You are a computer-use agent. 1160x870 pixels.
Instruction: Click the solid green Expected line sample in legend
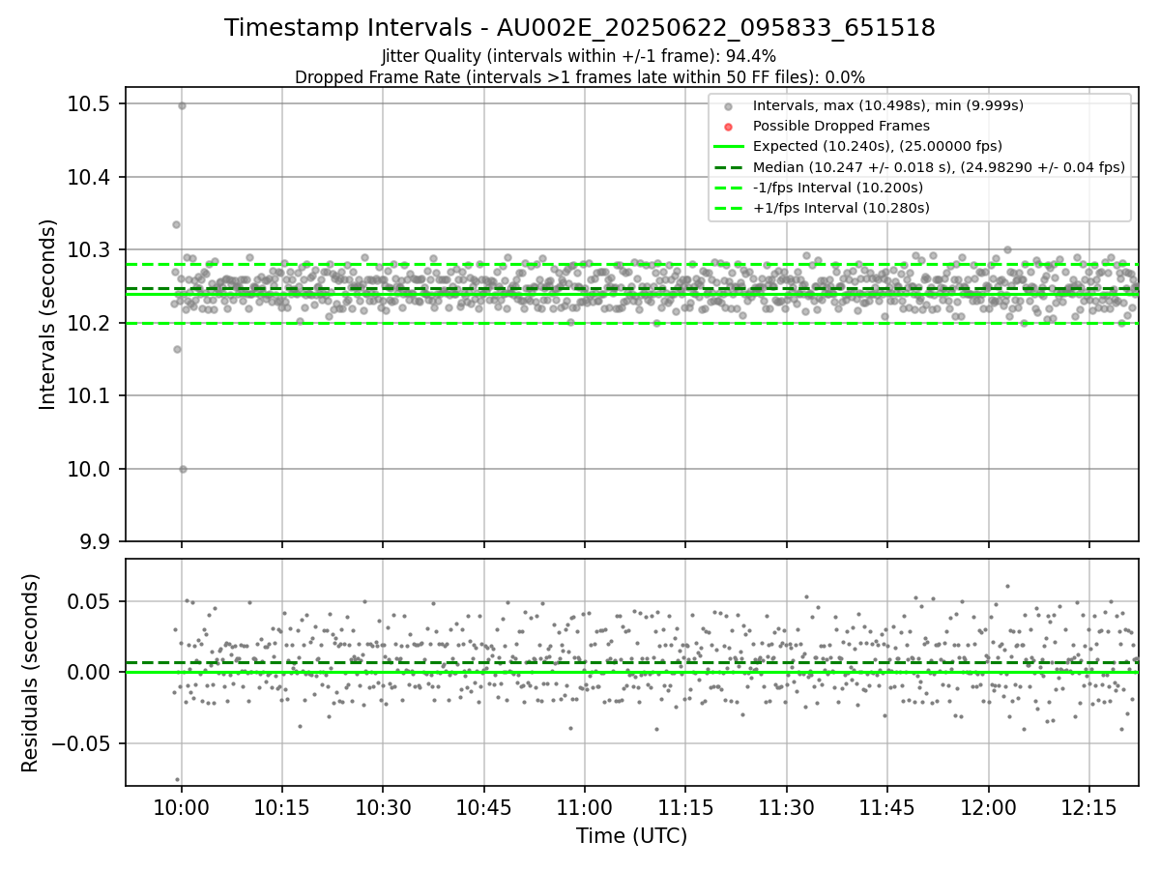click(729, 147)
